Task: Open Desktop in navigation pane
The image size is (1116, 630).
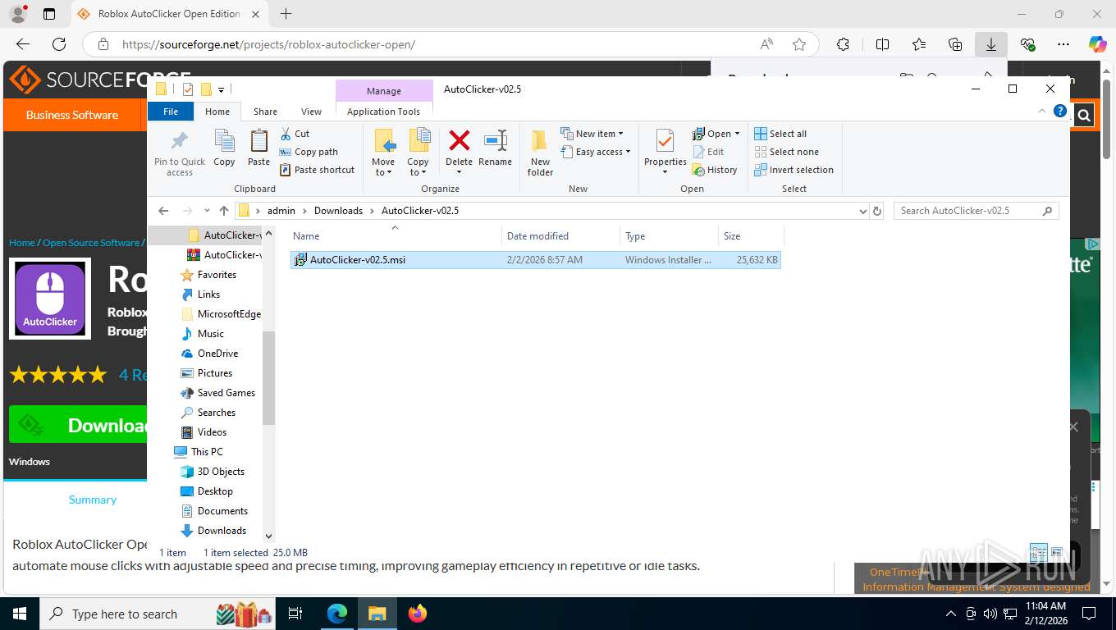Action: point(215,491)
